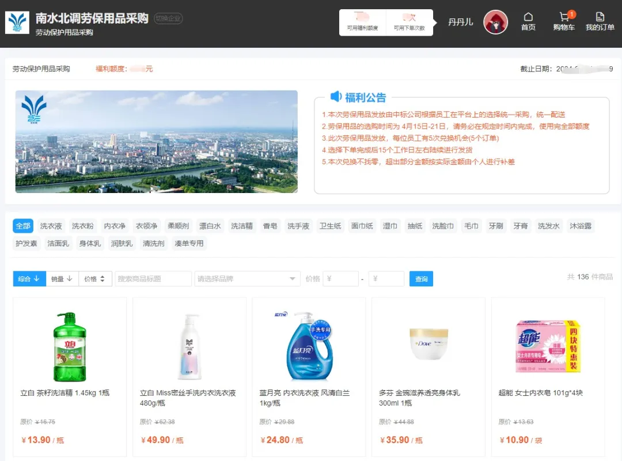Open the 请选择品牌 brand dropdown

[246, 279]
